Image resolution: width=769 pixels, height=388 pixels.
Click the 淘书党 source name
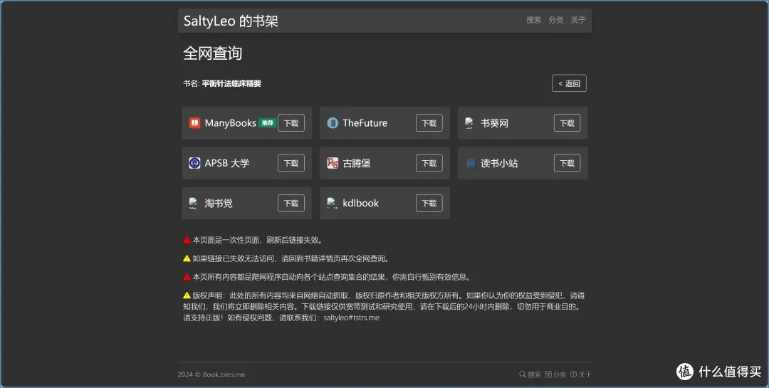click(219, 203)
